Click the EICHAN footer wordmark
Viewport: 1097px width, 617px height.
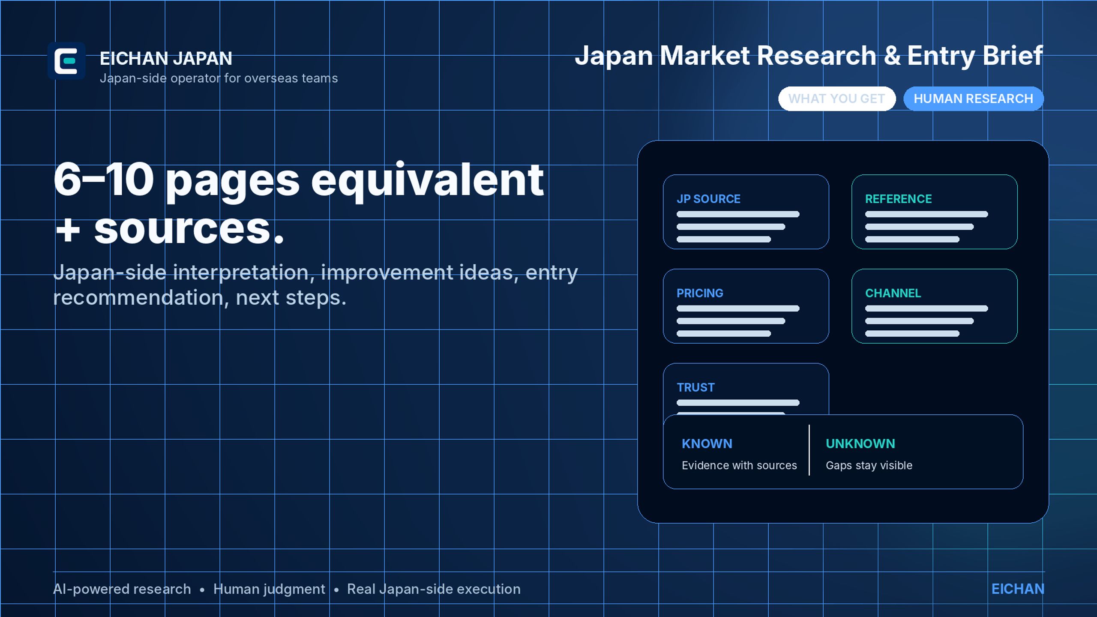coord(1018,589)
